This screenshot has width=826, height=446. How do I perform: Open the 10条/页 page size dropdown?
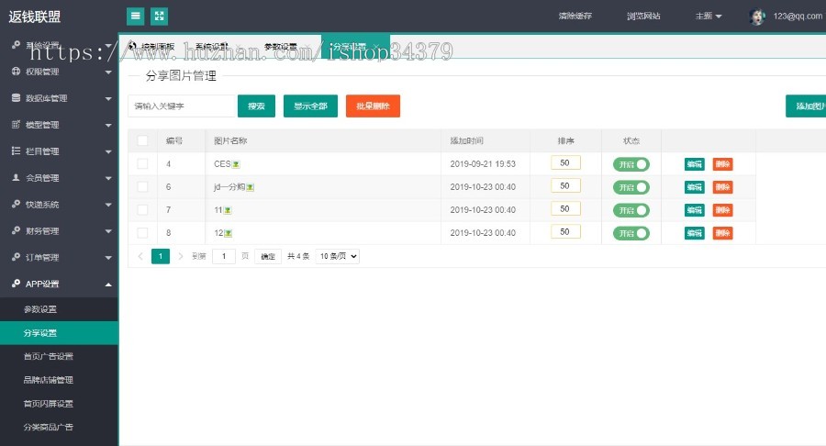pos(337,257)
